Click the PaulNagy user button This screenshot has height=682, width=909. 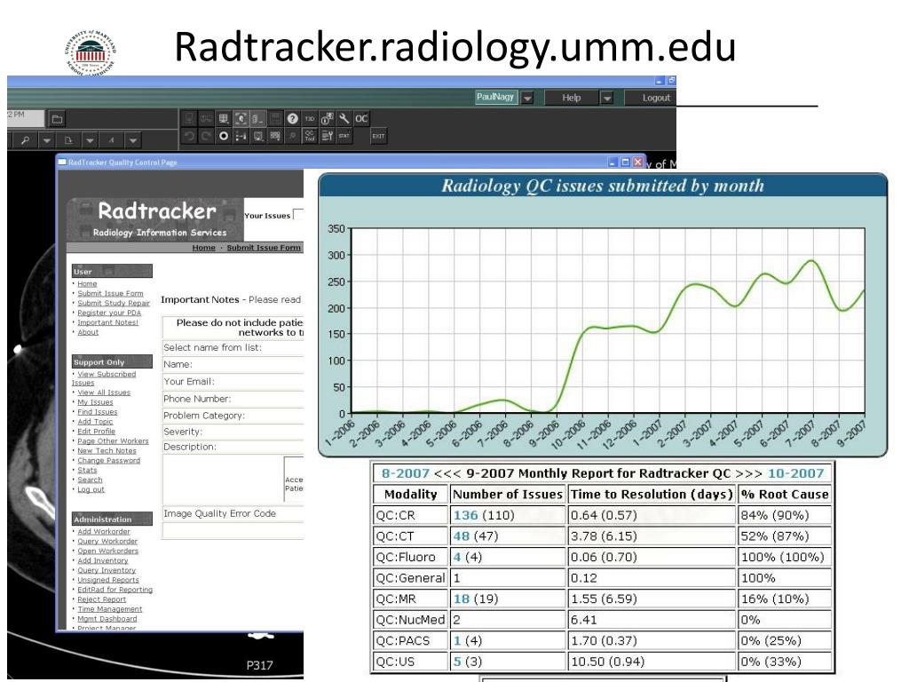[495, 98]
